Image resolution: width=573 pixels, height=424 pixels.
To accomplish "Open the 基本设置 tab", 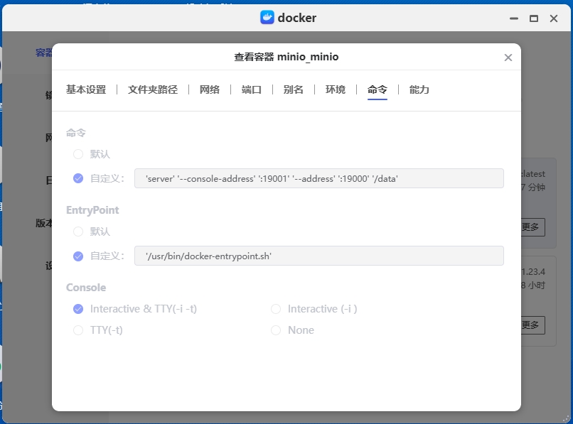I will (86, 89).
